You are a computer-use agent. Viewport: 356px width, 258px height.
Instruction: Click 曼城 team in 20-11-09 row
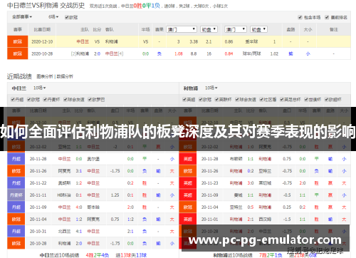[238, 195]
